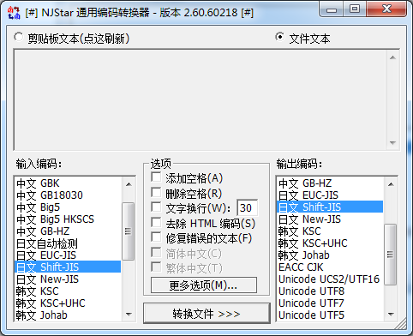The image size is (413, 336).
Task: Select 韩文 KSC+UHC in output encoding list
Action: [330, 243]
